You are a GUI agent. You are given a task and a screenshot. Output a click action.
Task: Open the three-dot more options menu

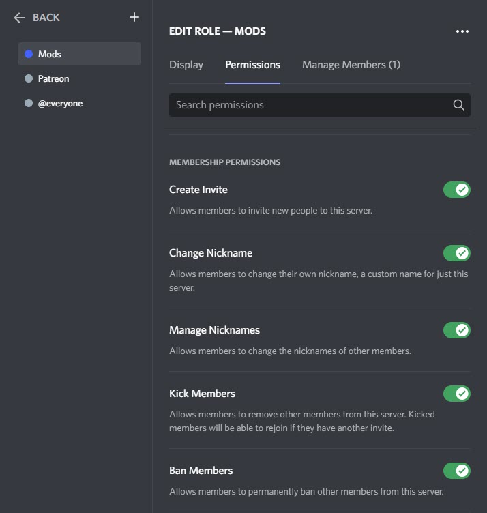point(462,31)
